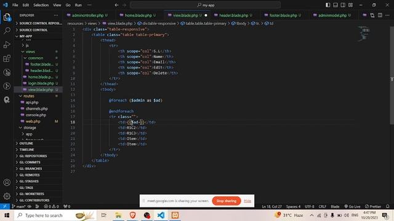Open the Go menu

[x=68, y=5]
